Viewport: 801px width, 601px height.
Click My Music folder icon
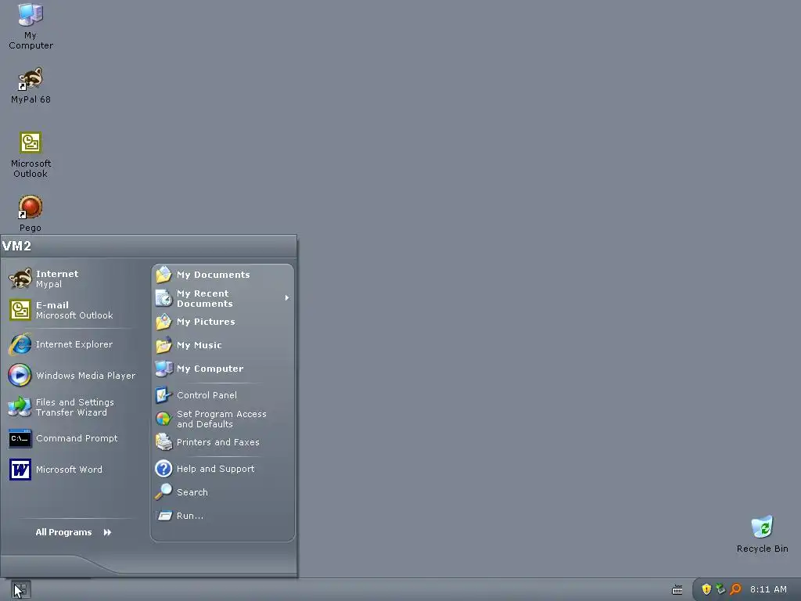point(163,345)
